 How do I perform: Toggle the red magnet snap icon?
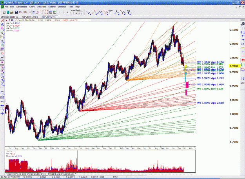click(243, 60)
